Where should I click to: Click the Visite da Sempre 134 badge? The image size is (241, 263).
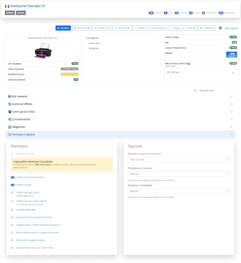pos(76,79)
